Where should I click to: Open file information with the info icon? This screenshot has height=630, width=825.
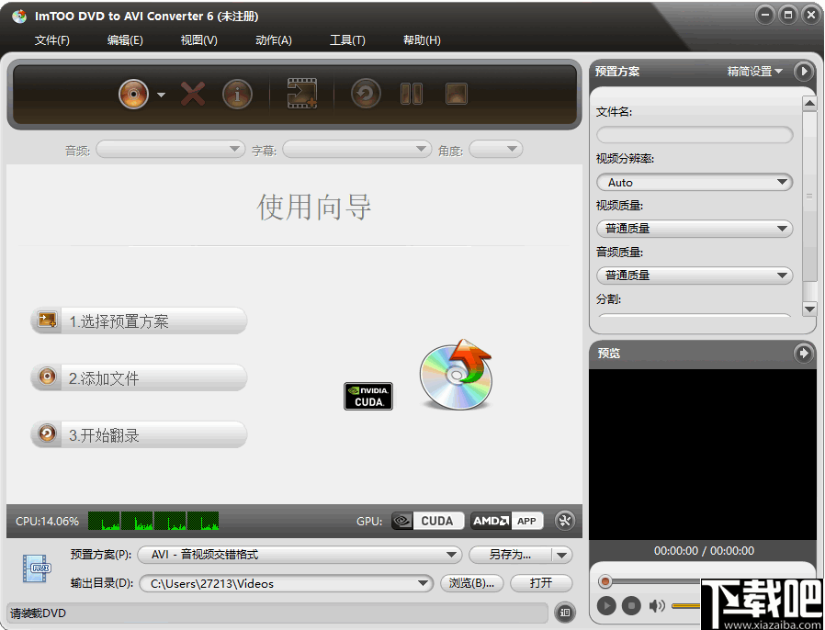pyautogui.click(x=237, y=94)
